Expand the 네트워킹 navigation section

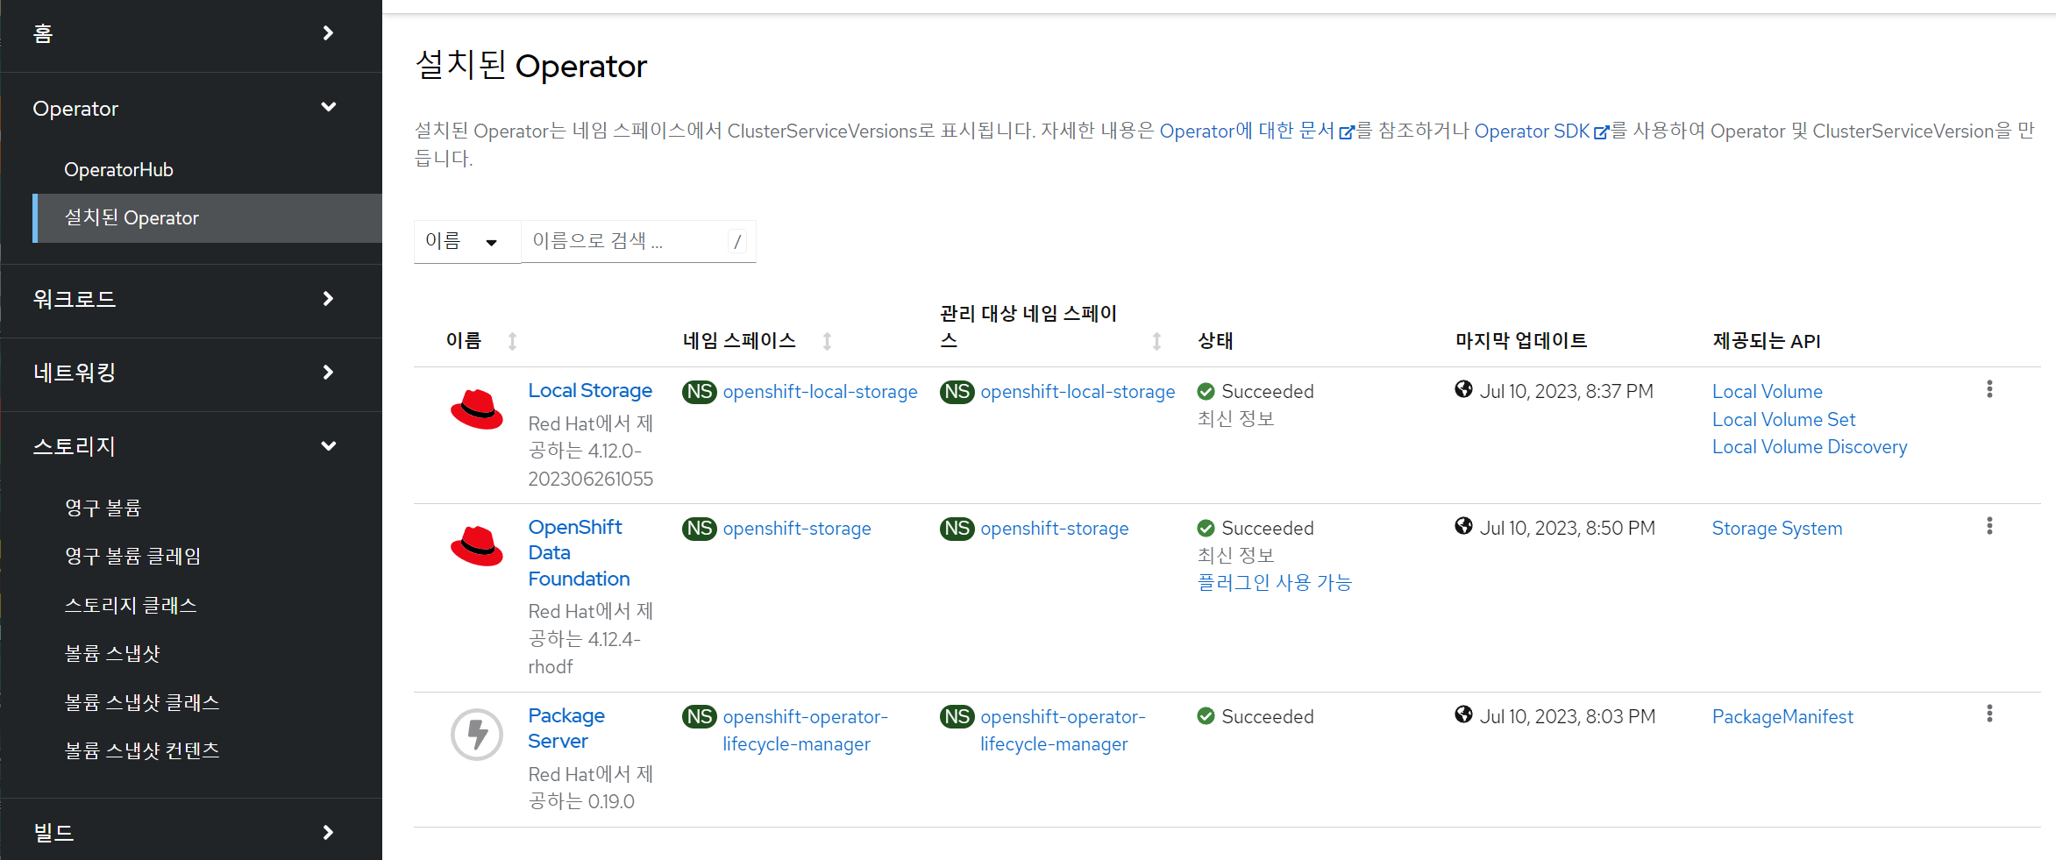point(191,373)
